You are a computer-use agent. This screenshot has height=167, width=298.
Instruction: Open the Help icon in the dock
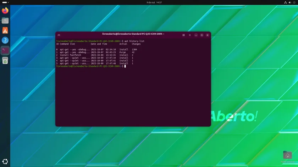coord(5,40)
